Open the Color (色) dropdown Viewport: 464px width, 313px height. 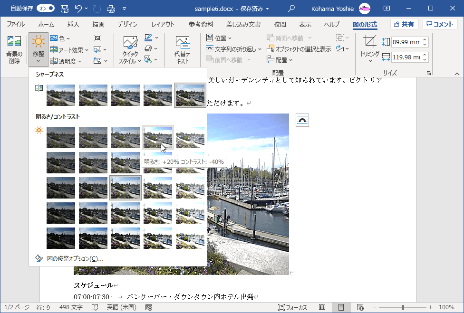click(x=60, y=38)
